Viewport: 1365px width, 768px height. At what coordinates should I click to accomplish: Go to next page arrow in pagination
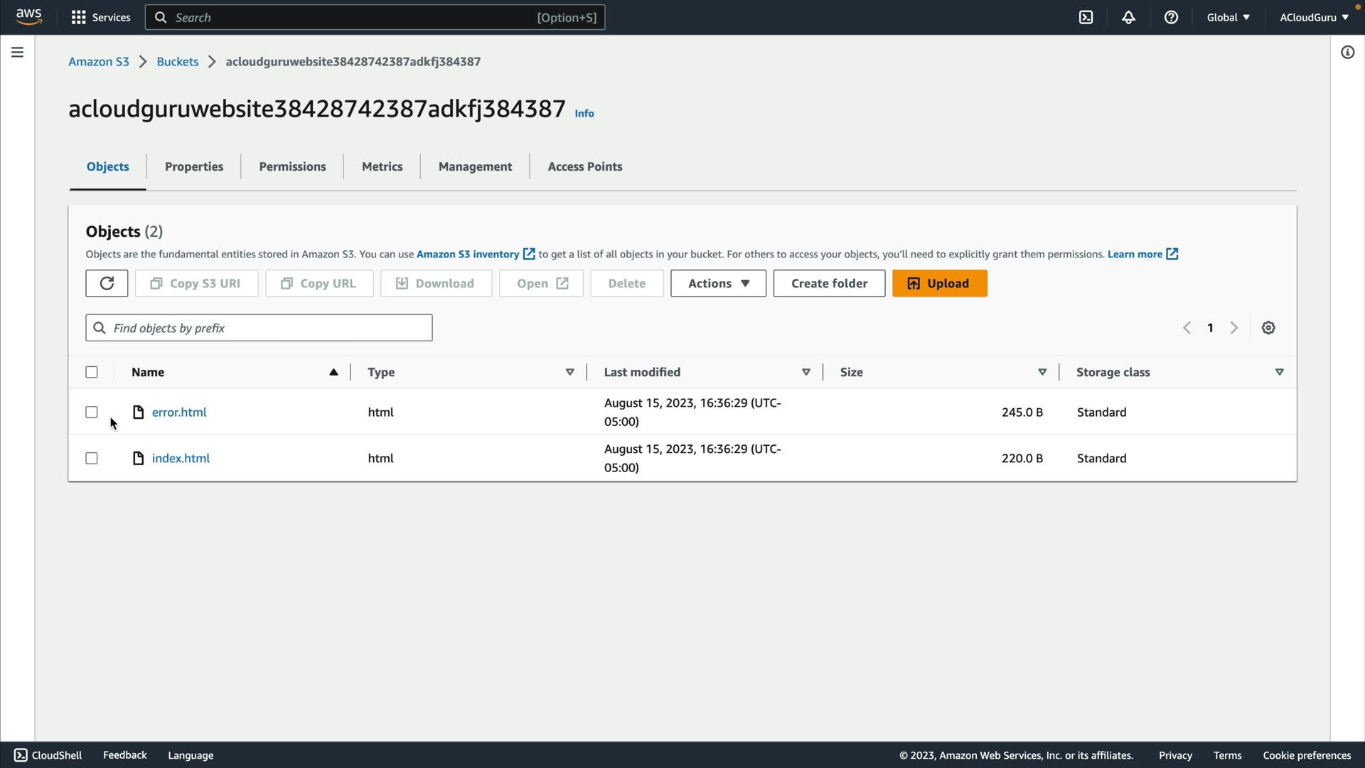point(1234,328)
